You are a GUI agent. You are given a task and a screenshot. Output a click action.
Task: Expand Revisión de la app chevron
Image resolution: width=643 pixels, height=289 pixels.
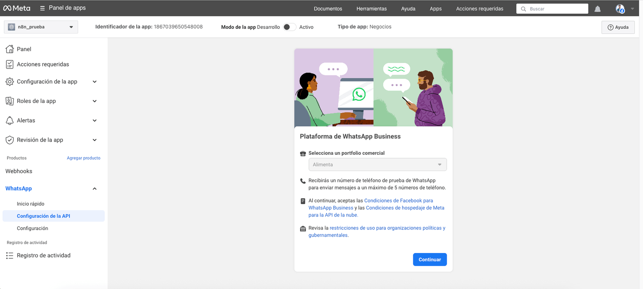pos(95,140)
